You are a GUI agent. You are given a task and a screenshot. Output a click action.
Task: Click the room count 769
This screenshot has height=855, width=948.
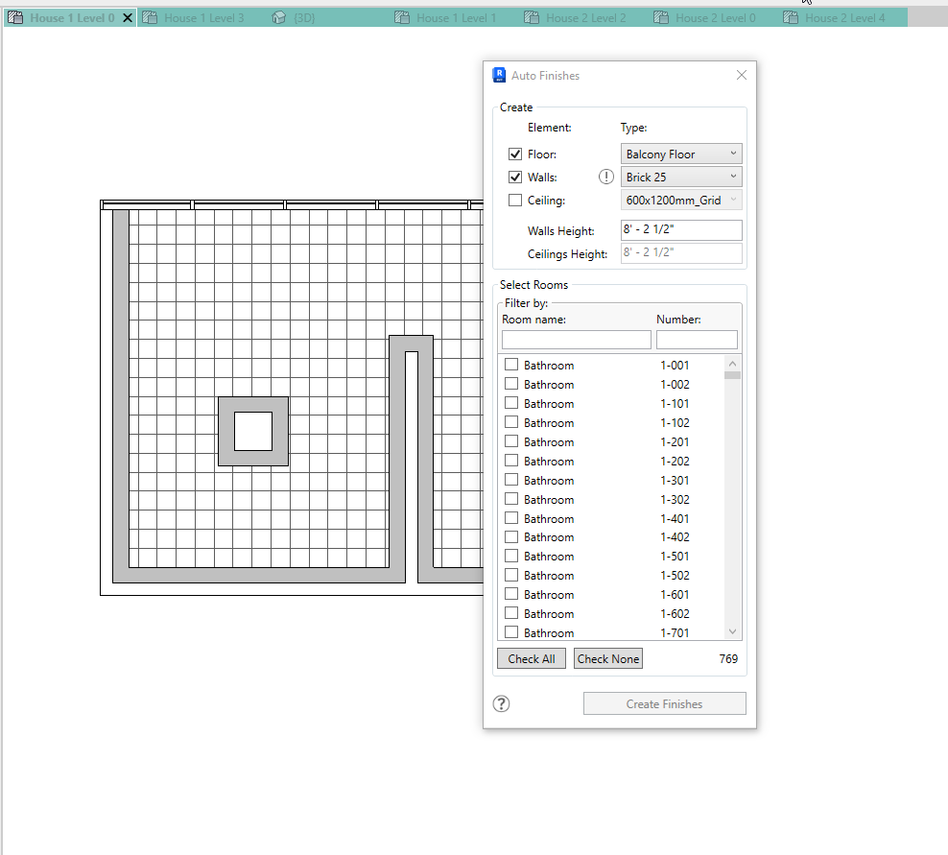728,658
